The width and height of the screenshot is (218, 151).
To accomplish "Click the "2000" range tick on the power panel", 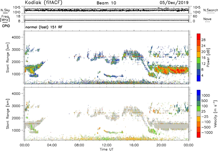I will tap(16, 62).
